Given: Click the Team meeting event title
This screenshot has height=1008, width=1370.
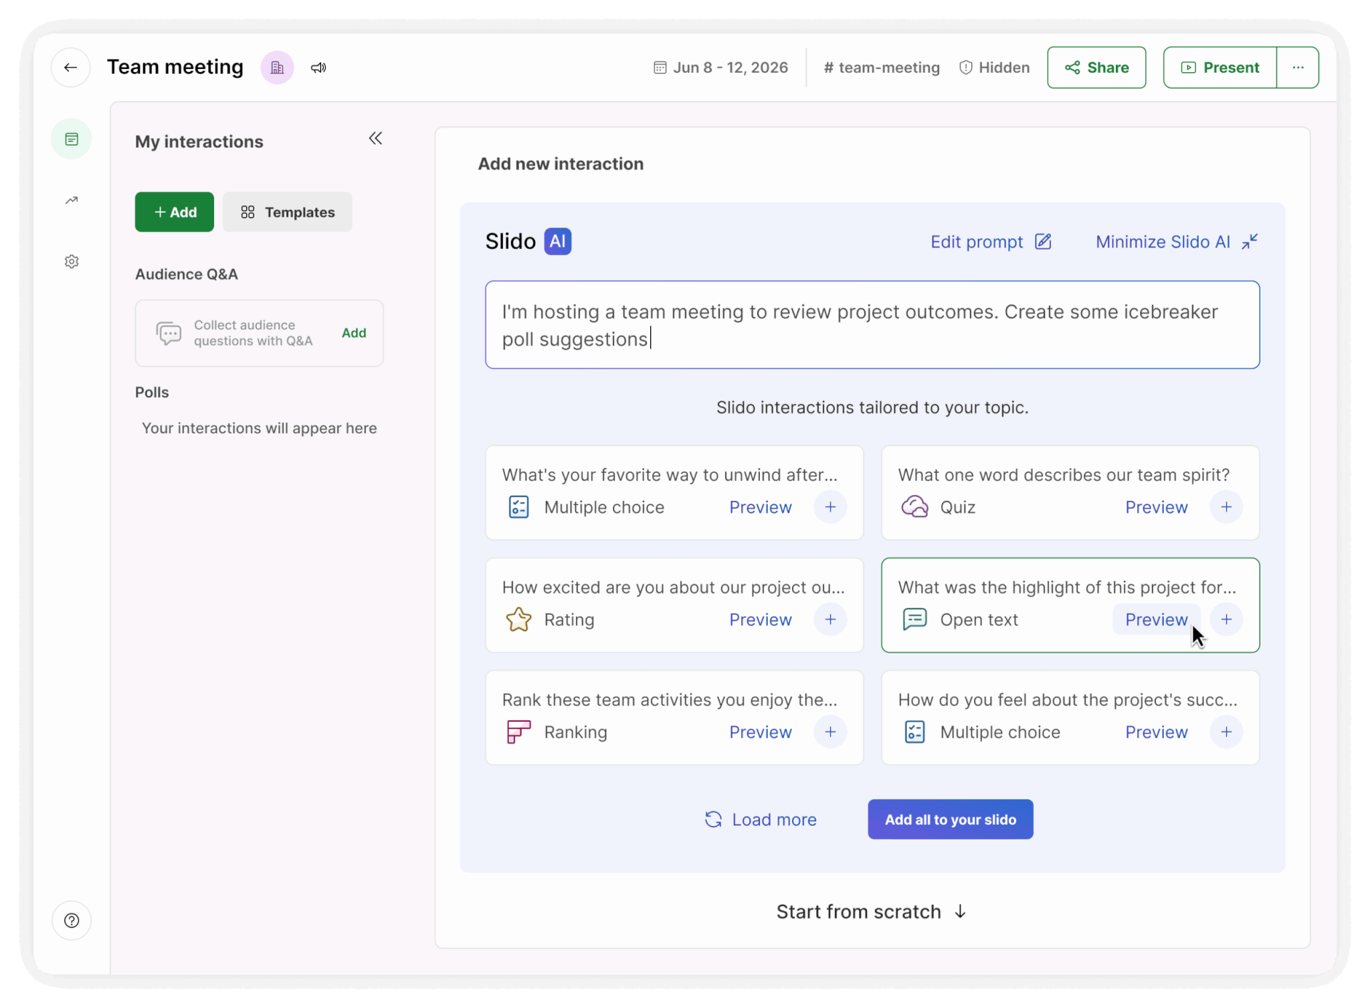Looking at the screenshot, I should [175, 67].
